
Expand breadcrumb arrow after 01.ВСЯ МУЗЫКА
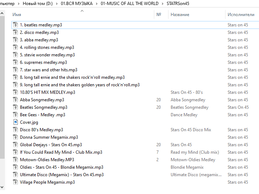[x=96, y=4]
